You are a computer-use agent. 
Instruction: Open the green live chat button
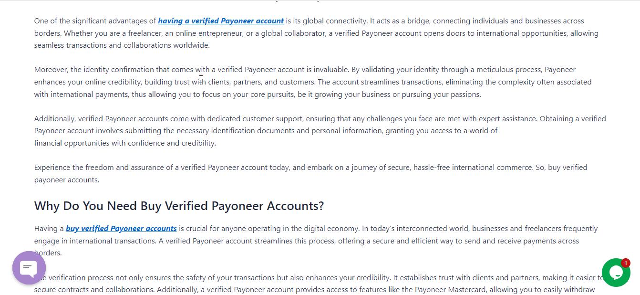coord(616,273)
